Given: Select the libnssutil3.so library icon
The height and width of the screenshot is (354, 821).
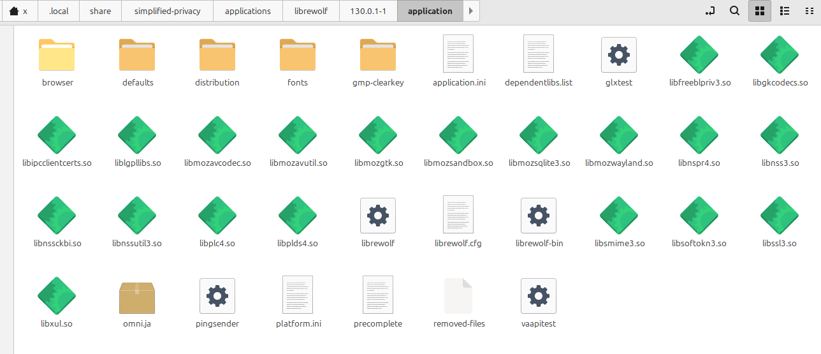Looking at the screenshot, I should coord(137,215).
